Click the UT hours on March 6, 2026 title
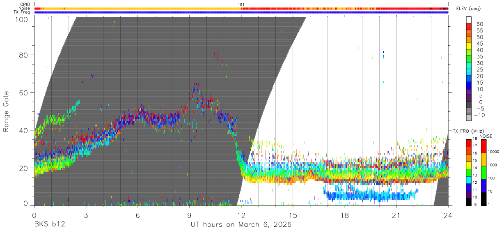The height and width of the screenshot is (233, 504). click(x=241, y=225)
